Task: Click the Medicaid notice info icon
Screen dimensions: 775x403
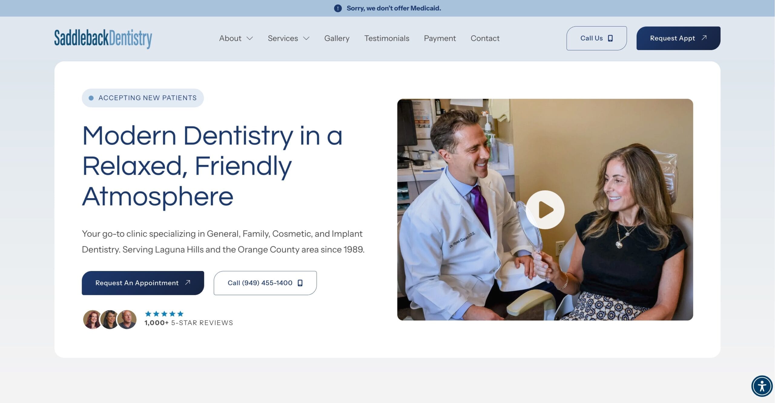Action: (x=338, y=8)
